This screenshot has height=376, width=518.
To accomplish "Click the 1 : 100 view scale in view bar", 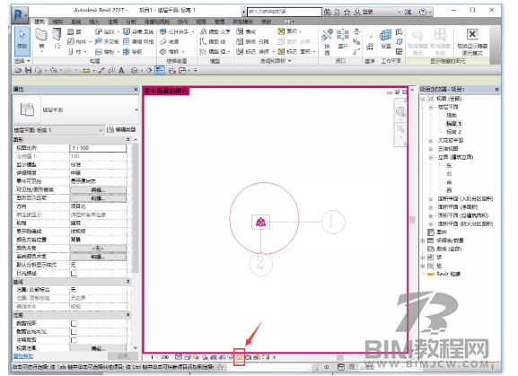I will [160, 357].
